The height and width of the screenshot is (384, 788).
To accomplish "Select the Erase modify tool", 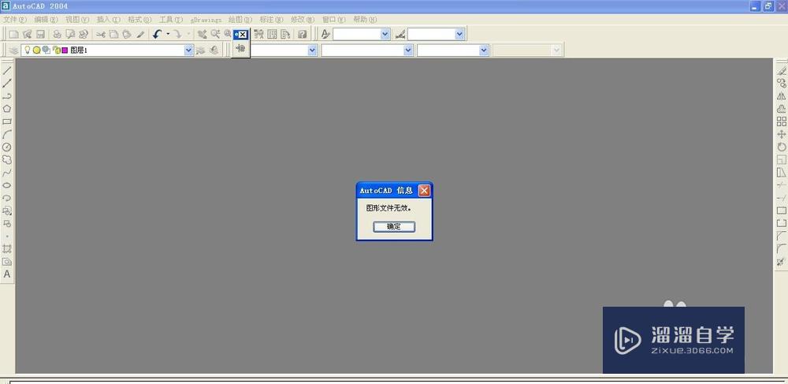I will click(782, 70).
